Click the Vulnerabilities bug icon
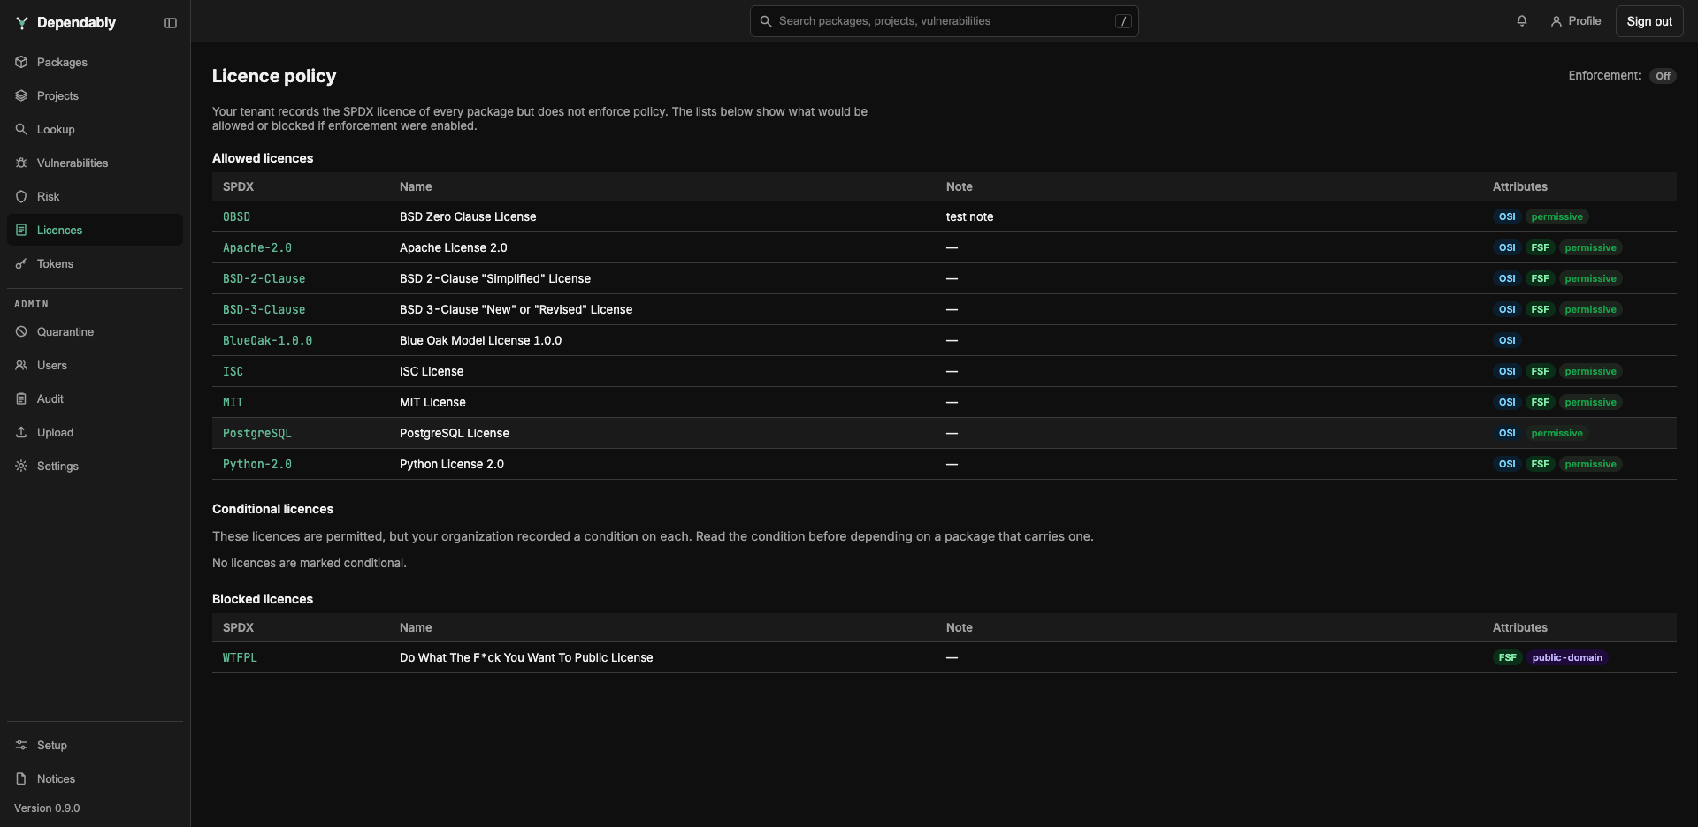The image size is (1698, 827). 21,163
